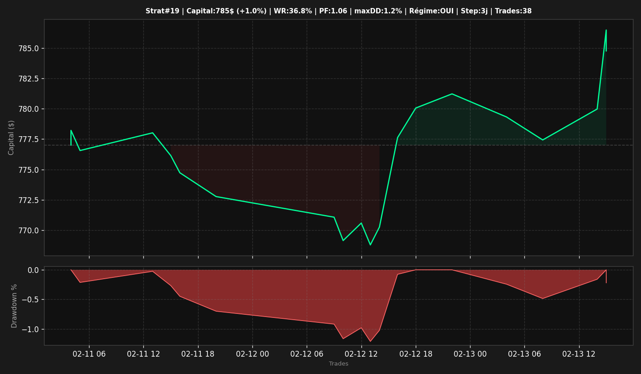Click the '02-11 12' time axis label
The height and width of the screenshot is (374, 641).
click(143, 354)
